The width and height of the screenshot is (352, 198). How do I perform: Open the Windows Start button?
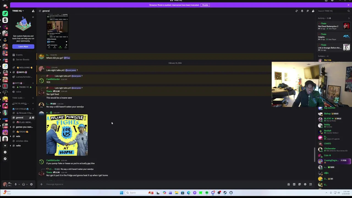pyautogui.click(x=121, y=193)
